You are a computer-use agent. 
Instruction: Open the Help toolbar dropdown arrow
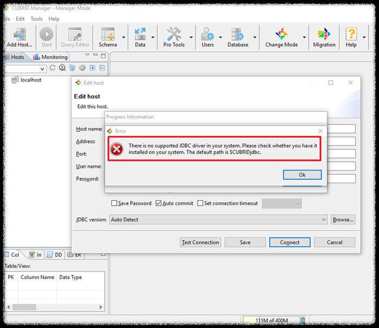click(364, 37)
